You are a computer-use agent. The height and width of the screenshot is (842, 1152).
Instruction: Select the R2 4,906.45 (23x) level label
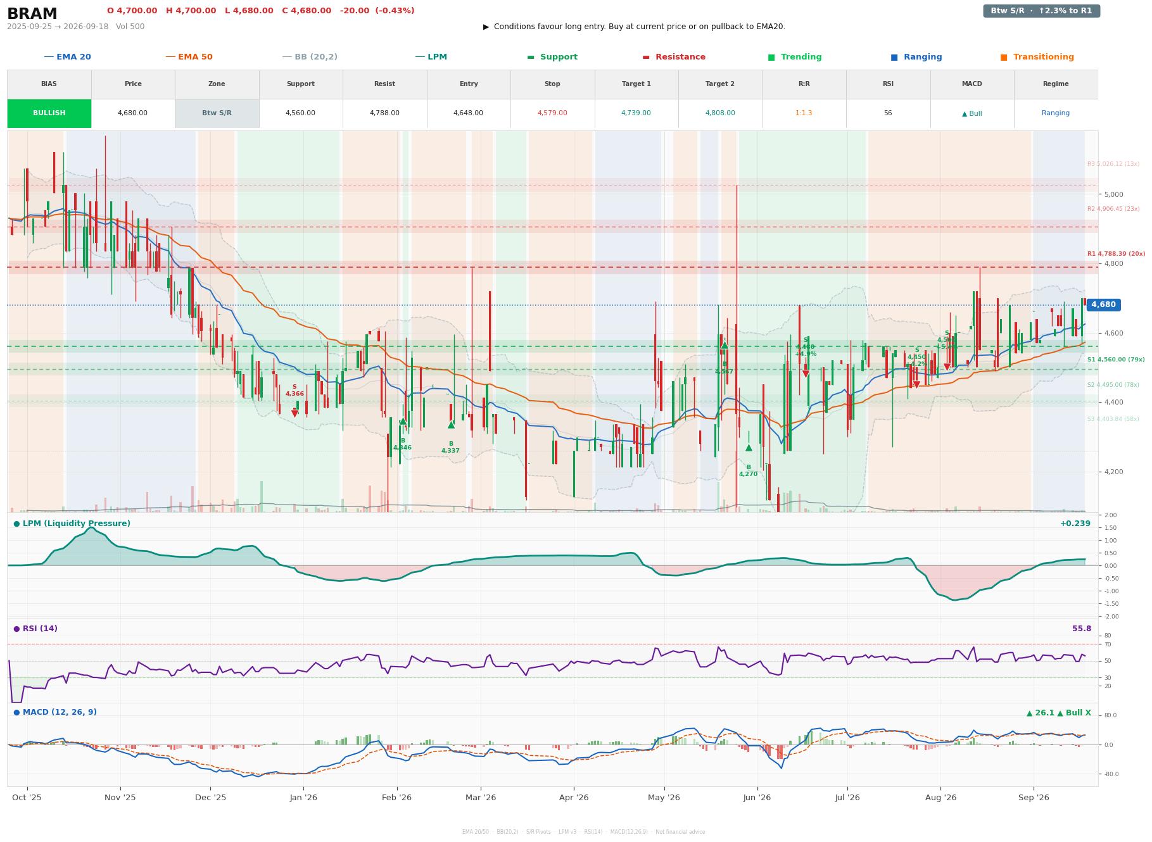[x=1113, y=209]
